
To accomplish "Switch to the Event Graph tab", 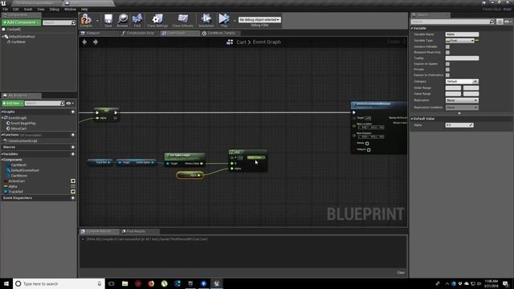I will tap(176, 33).
